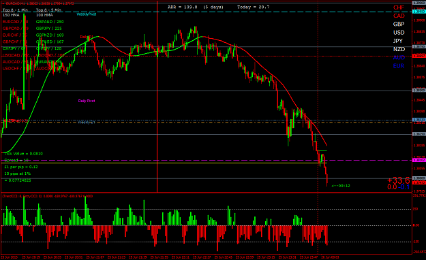Screen dimensions: 426x260
Task: Select the USDCHF row in 1 Min list
Action: (x=15, y=69)
